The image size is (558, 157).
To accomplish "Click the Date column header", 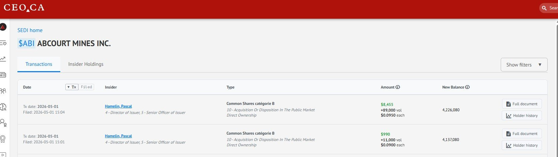I will 27,87.
